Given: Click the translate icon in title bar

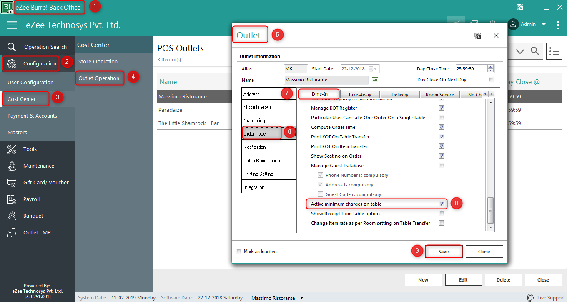Looking at the screenshot, I should [x=520, y=7].
